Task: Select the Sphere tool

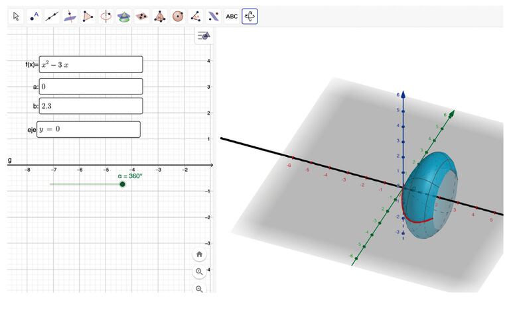Action: pyautogui.click(x=178, y=17)
